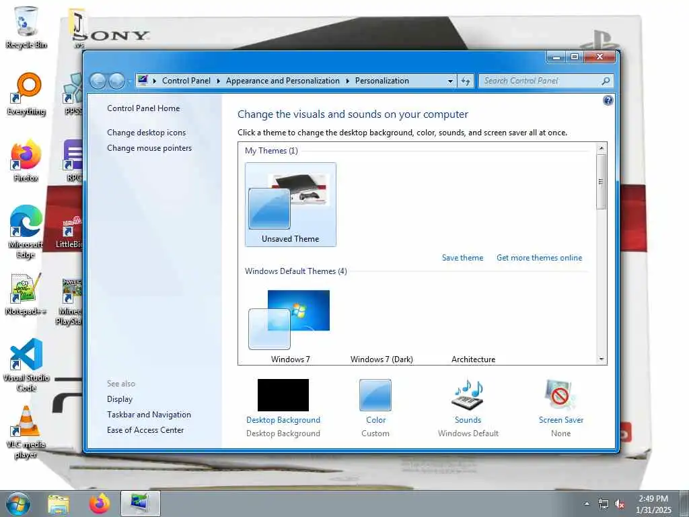Open Control Panel Home link

pyautogui.click(x=143, y=108)
